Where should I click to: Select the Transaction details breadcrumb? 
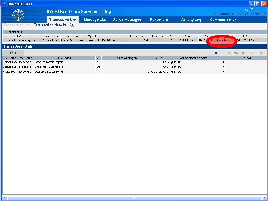50,25
